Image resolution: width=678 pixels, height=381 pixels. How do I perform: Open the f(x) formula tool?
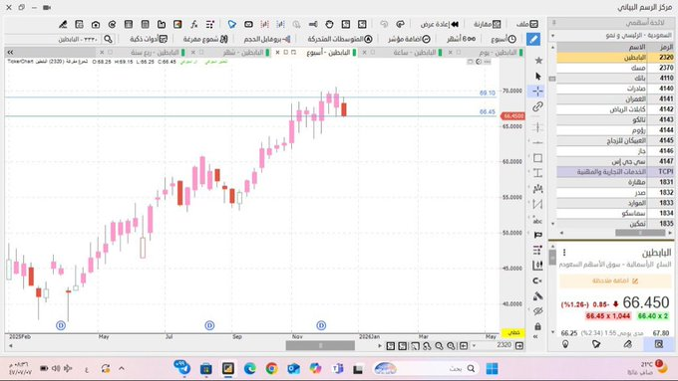click(x=194, y=24)
